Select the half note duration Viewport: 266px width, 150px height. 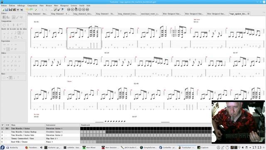[x=8, y=33]
